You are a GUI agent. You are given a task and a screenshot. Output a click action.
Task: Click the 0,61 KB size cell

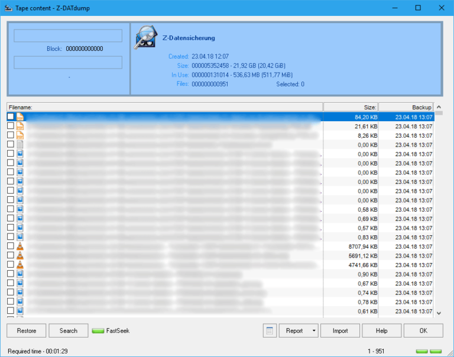tap(351, 311)
